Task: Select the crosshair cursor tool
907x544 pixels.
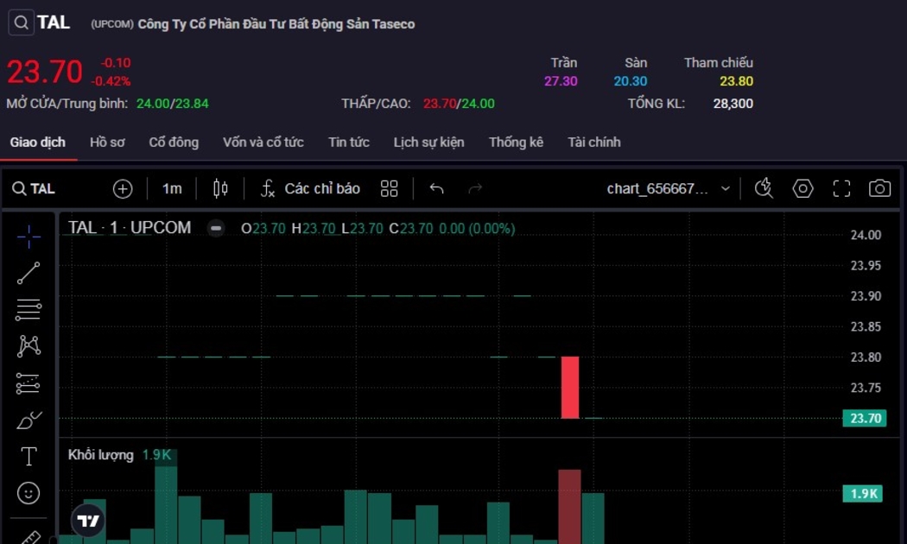Action: pyautogui.click(x=29, y=237)
